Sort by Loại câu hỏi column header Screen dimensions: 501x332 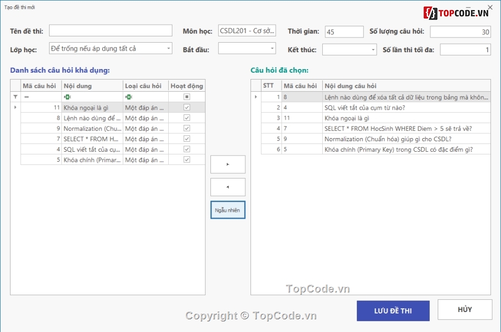[x=146, y=86]
